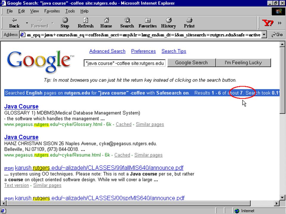Open the Forward button dropdown arrow
The image size is (286, 214).
(x=52, y=23)
